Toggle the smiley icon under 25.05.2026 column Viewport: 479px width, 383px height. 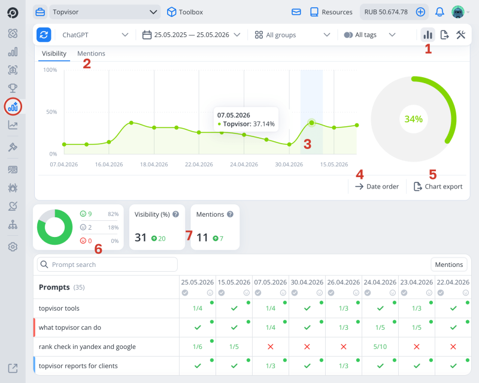tap(210, 293)
